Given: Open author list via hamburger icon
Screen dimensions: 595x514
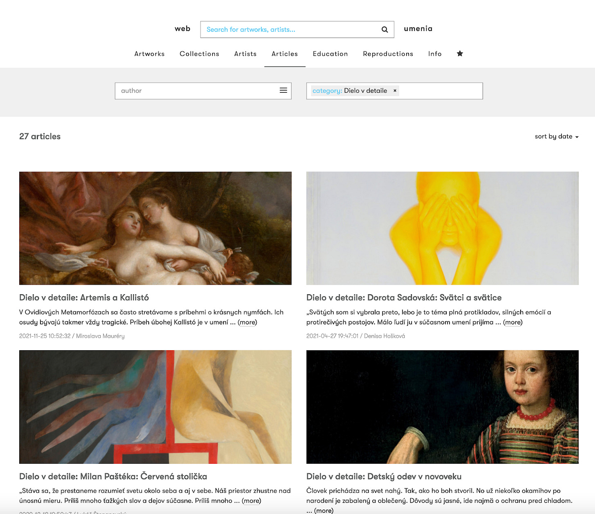Looking at the screenshot, I should (x=283, y=90).
